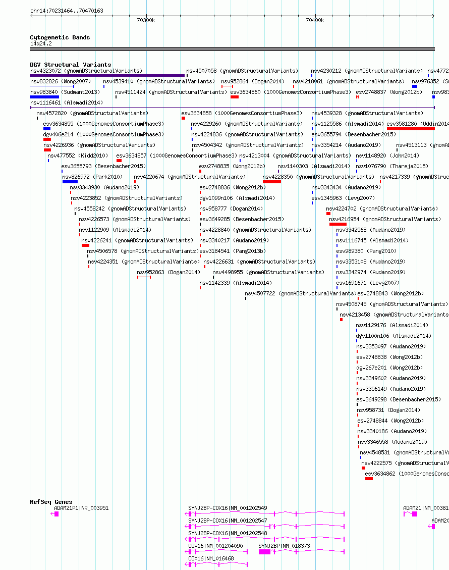Open nsv4507058 gnomAD variant label
Viewport: 449px width, 570px height.
[x=242, y=71]
